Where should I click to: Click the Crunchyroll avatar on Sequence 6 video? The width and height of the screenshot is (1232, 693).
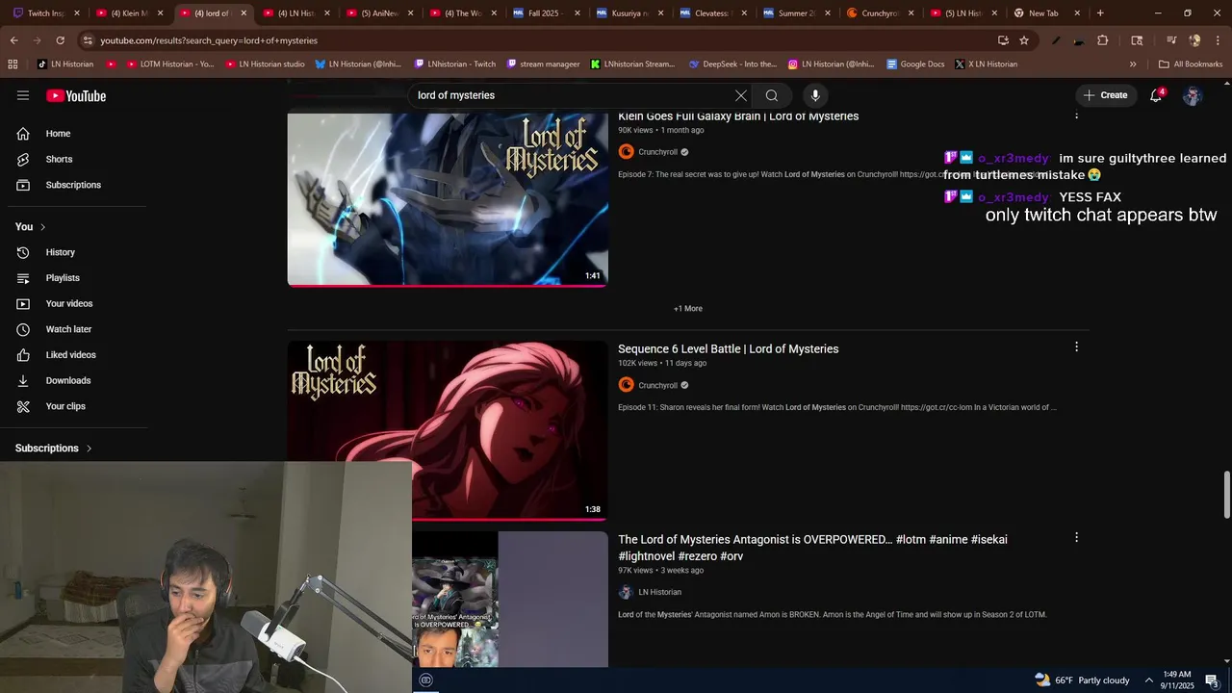click(626, 385)
